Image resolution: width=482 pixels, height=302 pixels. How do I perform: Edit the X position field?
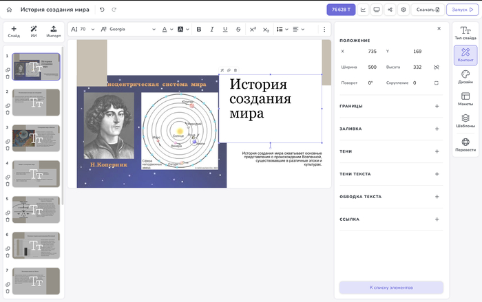(x=373, y=52)
